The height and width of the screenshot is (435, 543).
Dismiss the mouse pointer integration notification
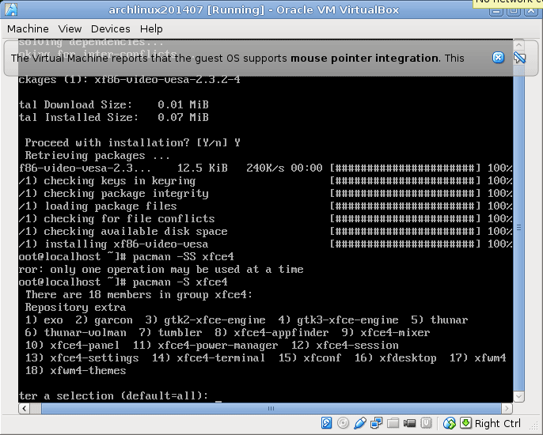tap(498, 58)
